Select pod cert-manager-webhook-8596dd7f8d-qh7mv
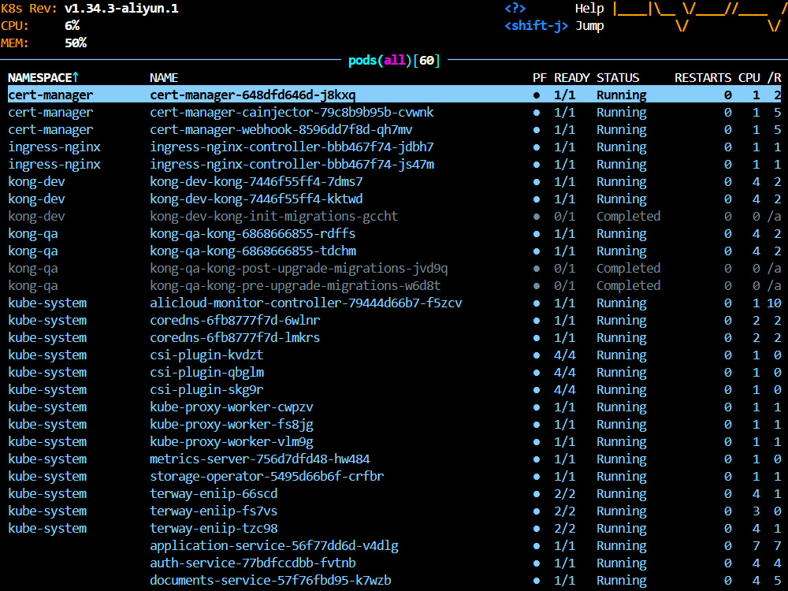Viewport: 788px width, 591px height. click(394, 129)
